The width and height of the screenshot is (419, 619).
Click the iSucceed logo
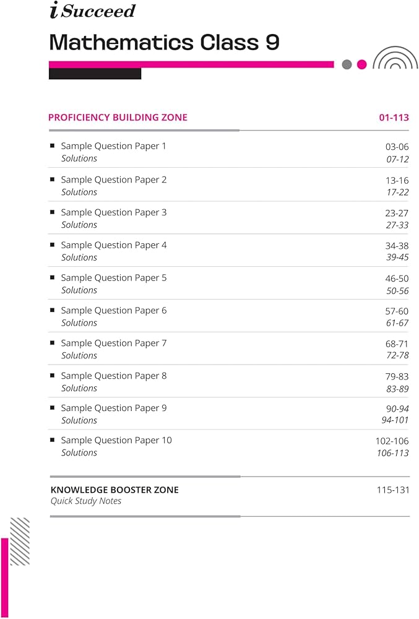[92, 11]
